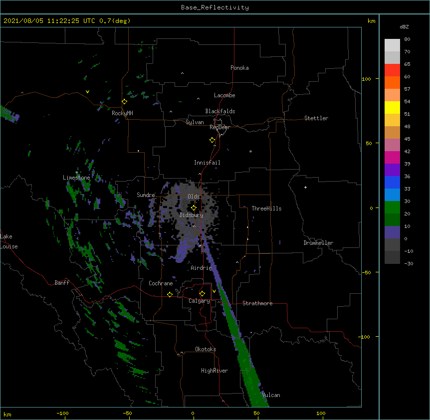
Task: Click the yellow diamond marker between Olds and Didsbury
Action: (x=194, y=208)
